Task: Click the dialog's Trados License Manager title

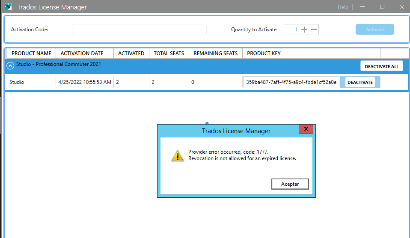Action: [x=236, y=131]
